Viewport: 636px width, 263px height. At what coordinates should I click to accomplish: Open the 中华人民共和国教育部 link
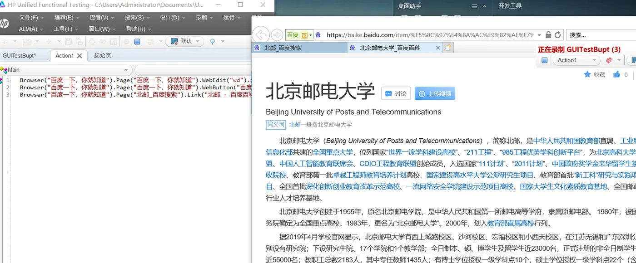click(x=567, y=141)
